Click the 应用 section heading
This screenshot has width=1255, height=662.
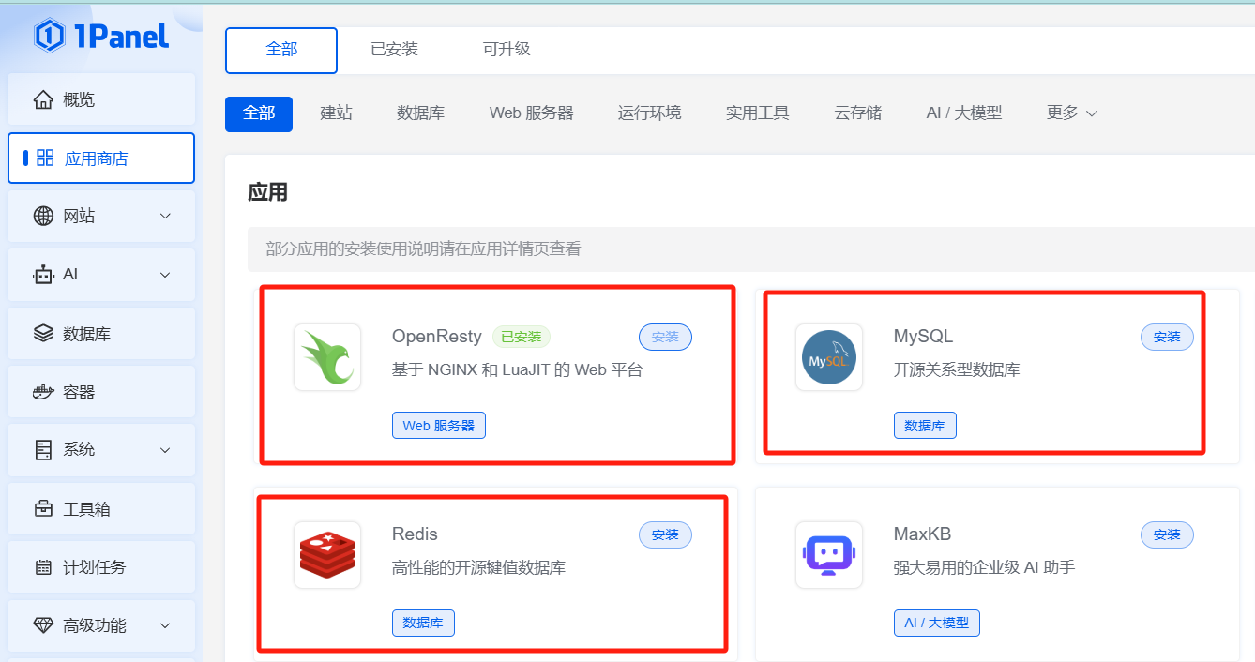click(267, 193)
